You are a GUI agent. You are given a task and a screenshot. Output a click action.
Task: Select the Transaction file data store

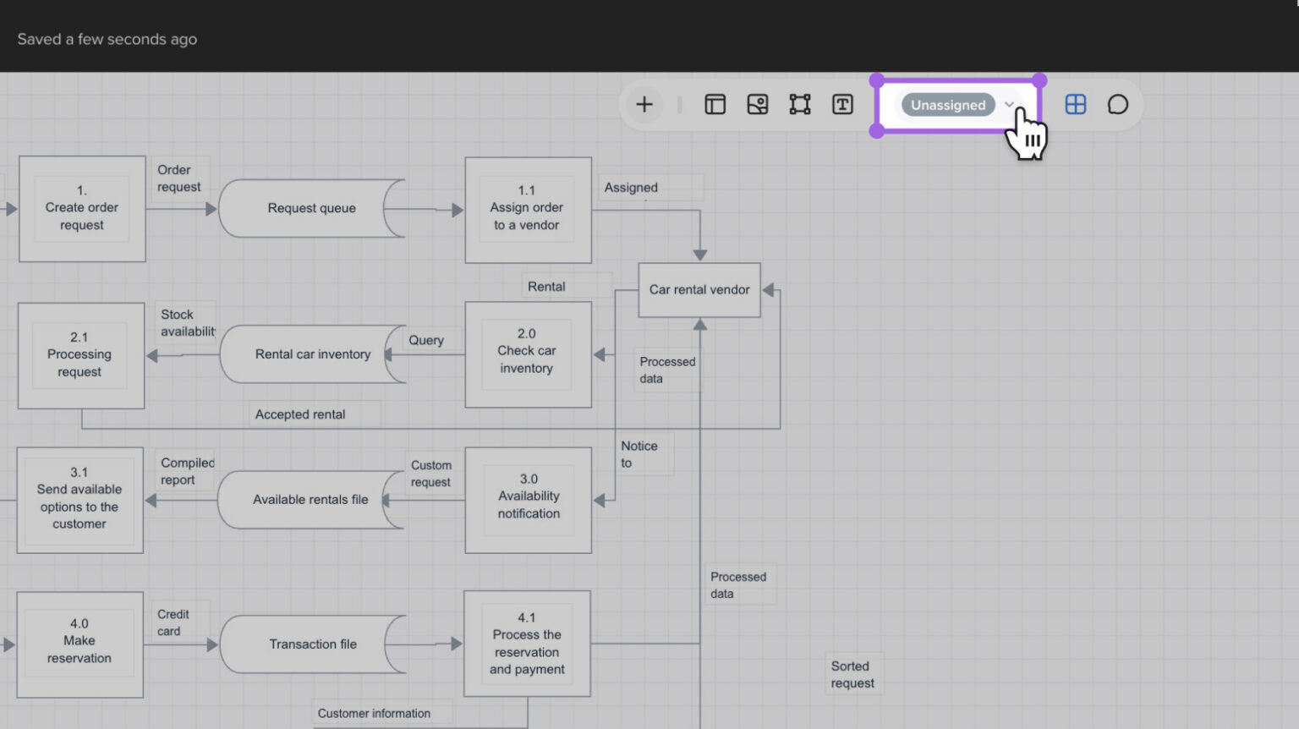click(x=313, y=644)
